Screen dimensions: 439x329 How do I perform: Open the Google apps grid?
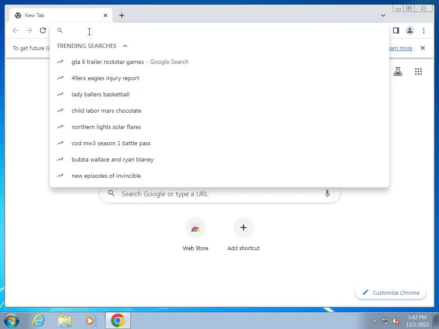418,72
